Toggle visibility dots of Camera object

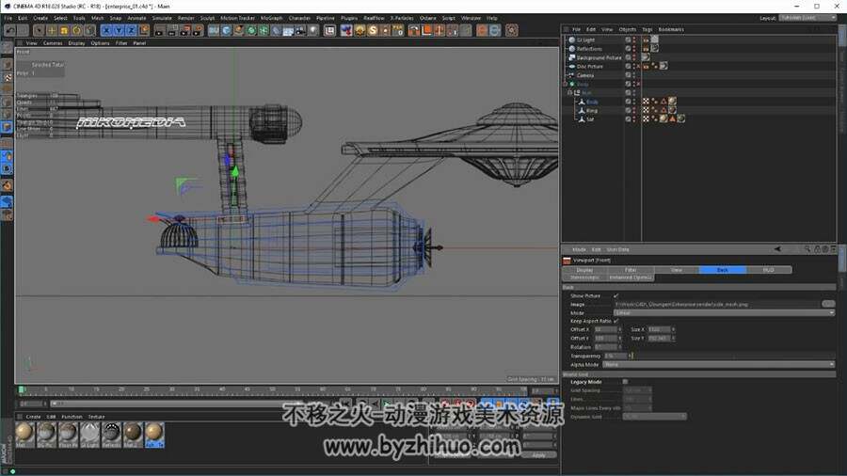pos(634,75)
